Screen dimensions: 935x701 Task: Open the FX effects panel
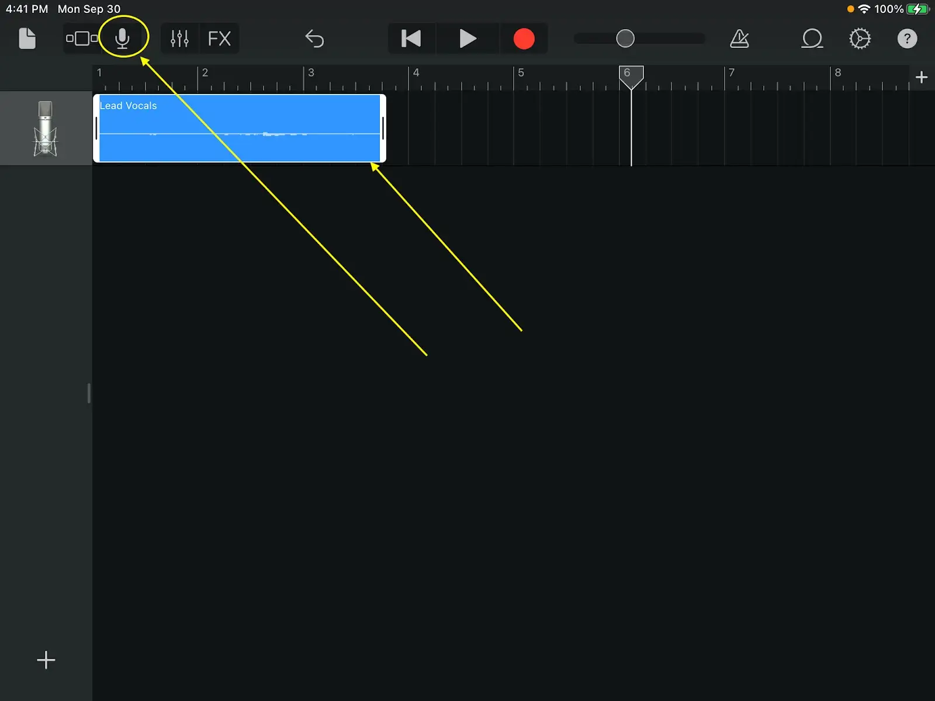pyautogui.click(x=219, y=39)
